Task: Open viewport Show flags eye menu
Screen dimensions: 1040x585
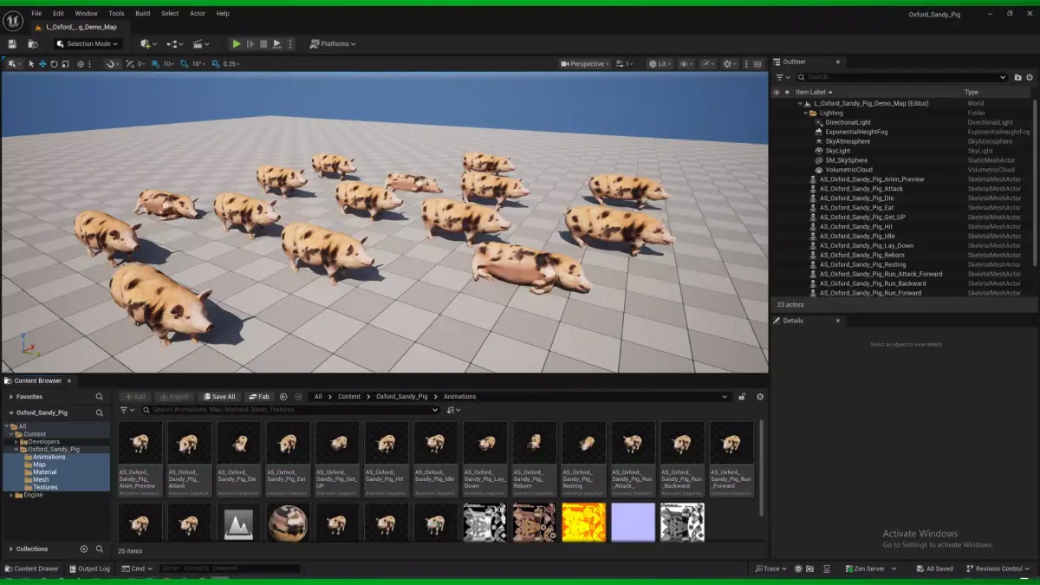Action: pyautogui.click(x=686, y=64)
